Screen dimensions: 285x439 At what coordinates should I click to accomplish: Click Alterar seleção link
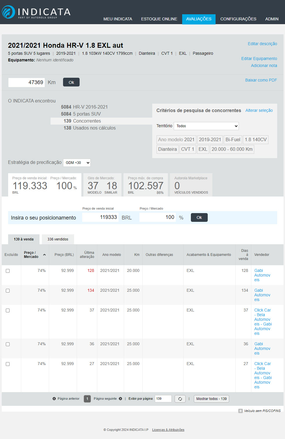[259, 110]
